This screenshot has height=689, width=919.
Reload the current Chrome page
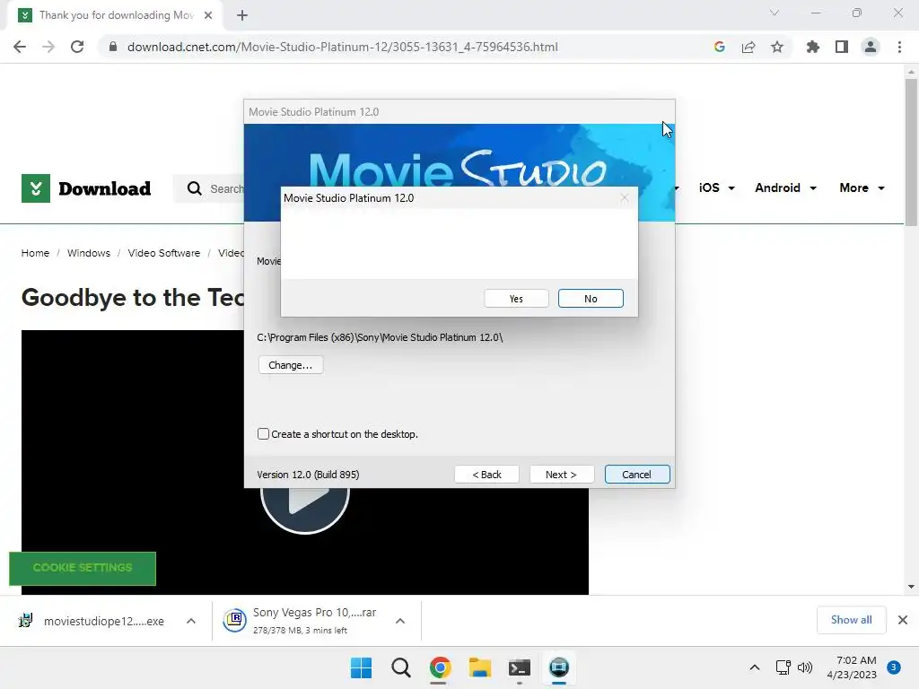click(77, 47)
